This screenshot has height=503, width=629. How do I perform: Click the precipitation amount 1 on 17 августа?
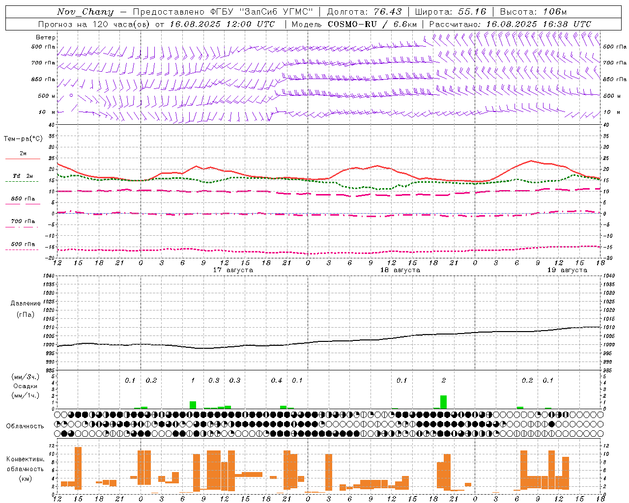click(x=193, y=381)
